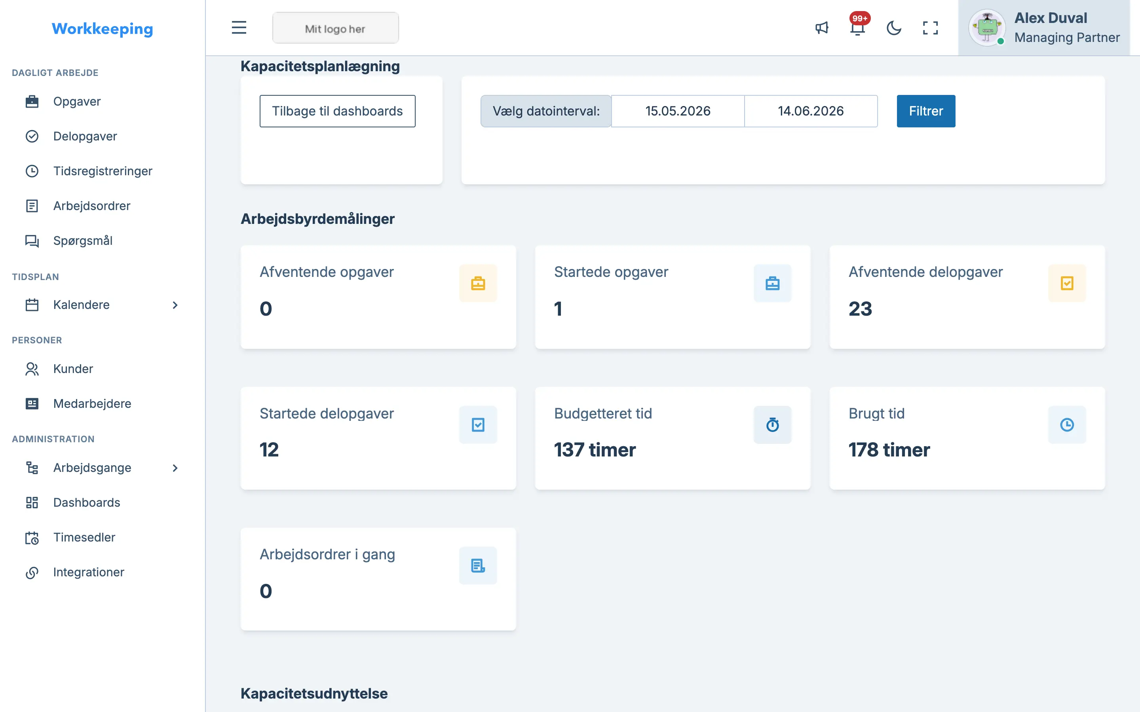Go to Integrationer page
Image resolution: width=1140 pixels, height=712 pixels.
pyautogui.click(x=89, y=572)
